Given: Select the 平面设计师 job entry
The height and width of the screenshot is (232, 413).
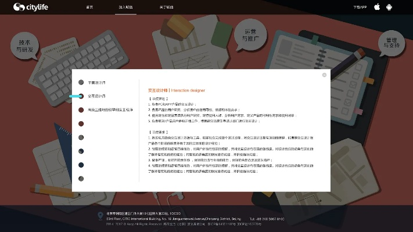Looking at the screenshot, I should pos(96,82).
